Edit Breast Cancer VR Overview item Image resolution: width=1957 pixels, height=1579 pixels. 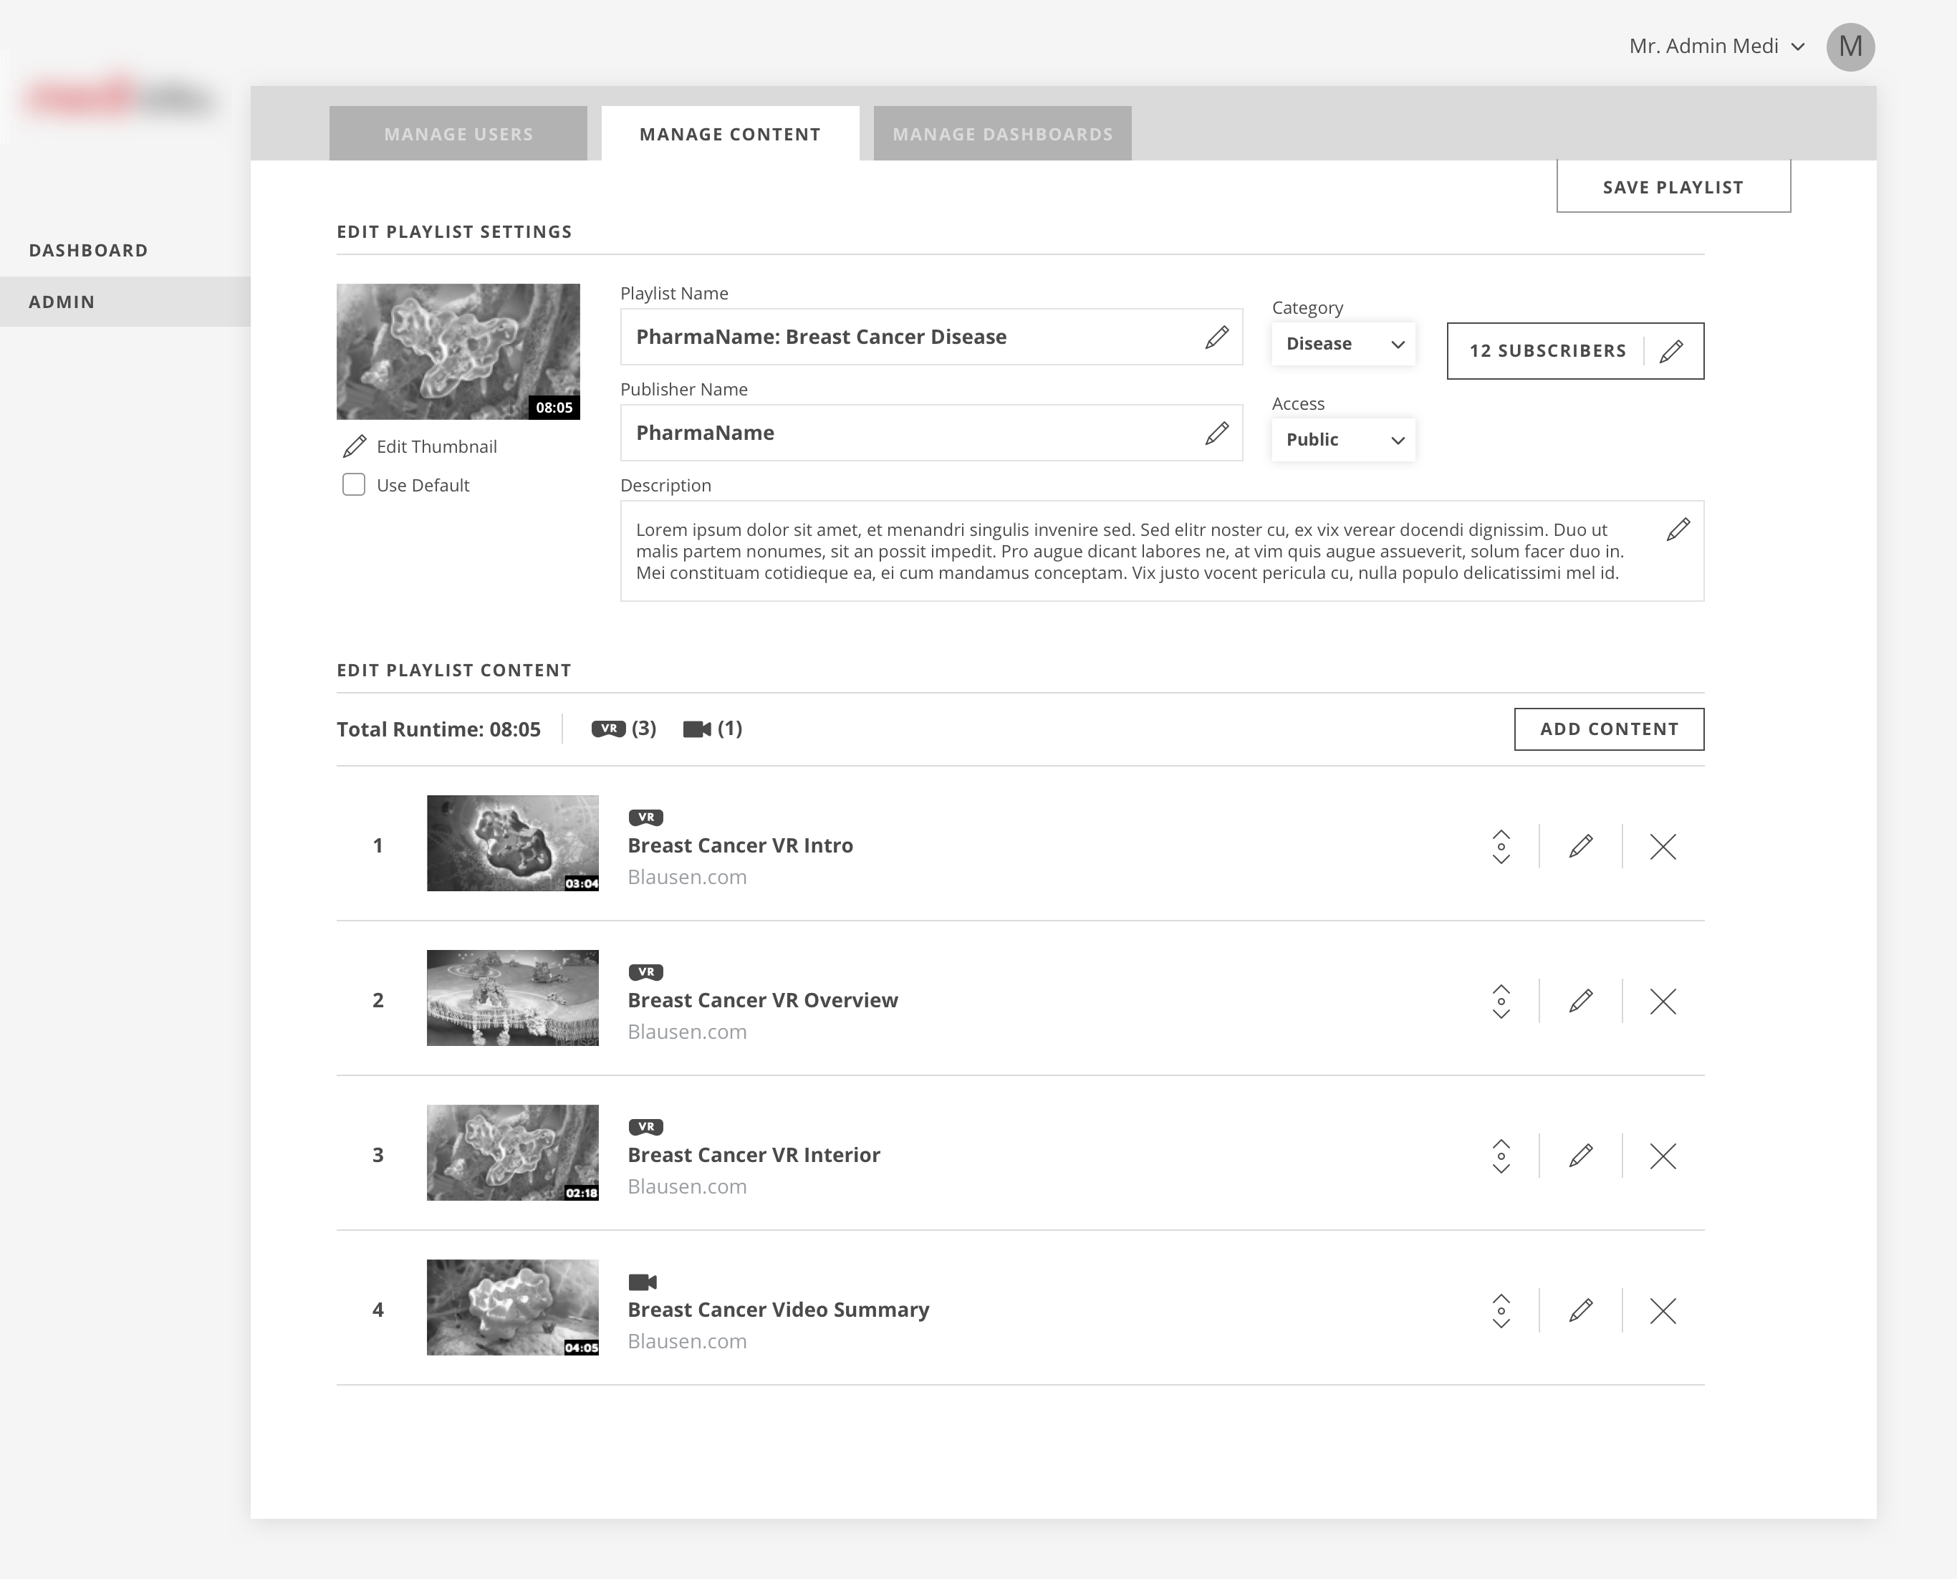point(1580,1002)
